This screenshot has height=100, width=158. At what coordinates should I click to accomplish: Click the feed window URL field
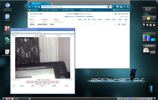[x=43, y=32]
